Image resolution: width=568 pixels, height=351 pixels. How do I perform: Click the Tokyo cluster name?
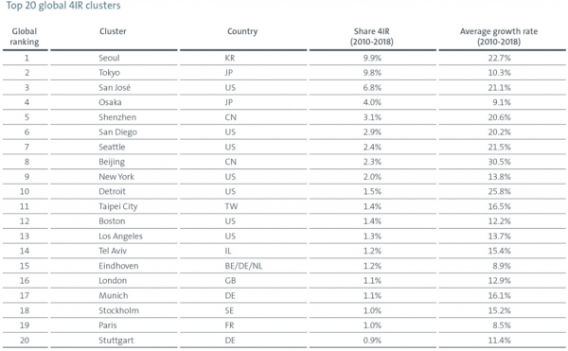pyautogui.click(x=109, y=73)
